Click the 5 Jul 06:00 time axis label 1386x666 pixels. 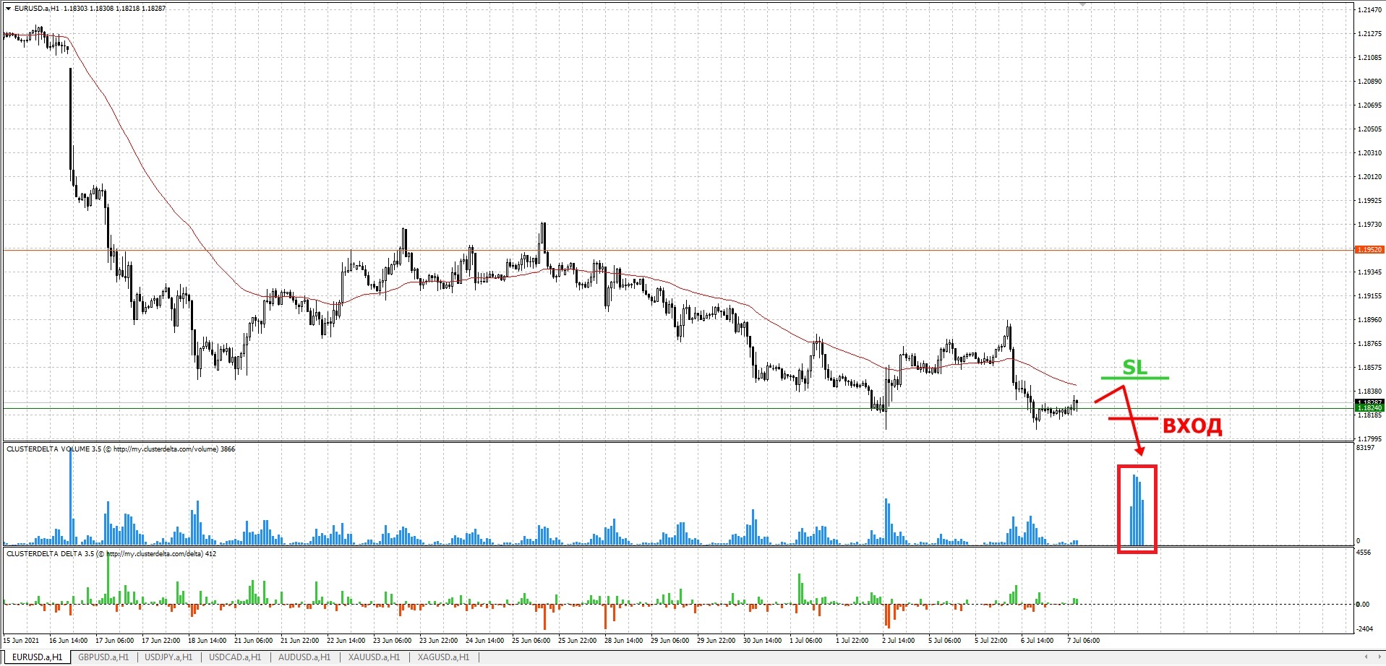tap(945, 641)
